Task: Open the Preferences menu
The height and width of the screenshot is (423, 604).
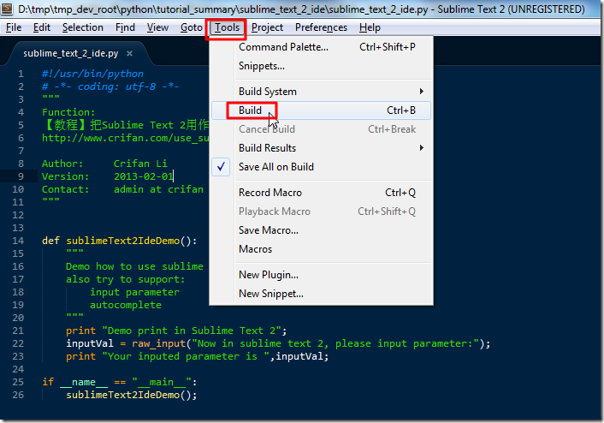Action: coord(322,27)
